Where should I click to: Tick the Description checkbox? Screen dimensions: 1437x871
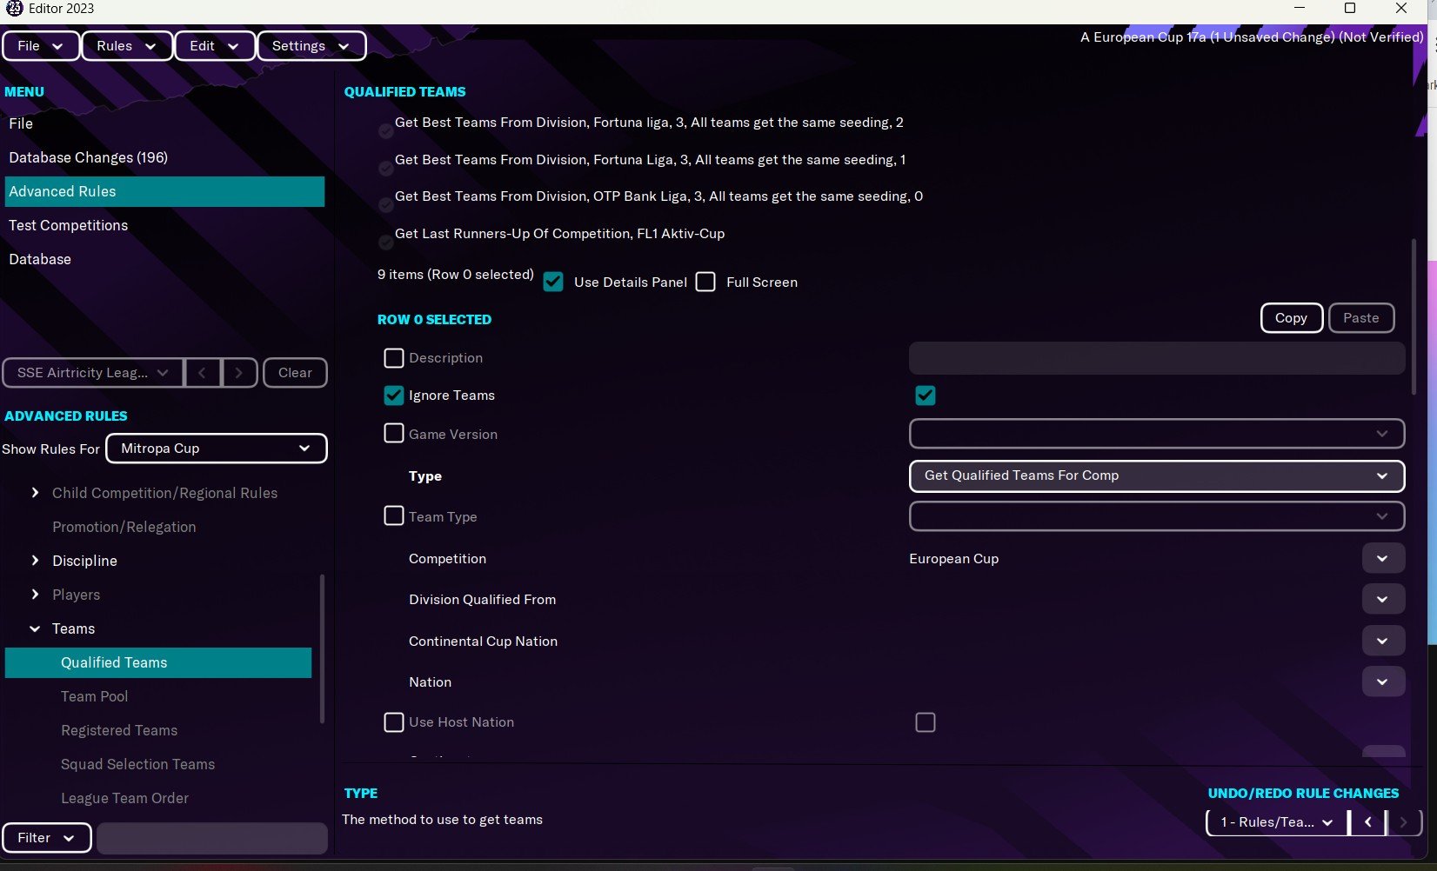[394, 358]
